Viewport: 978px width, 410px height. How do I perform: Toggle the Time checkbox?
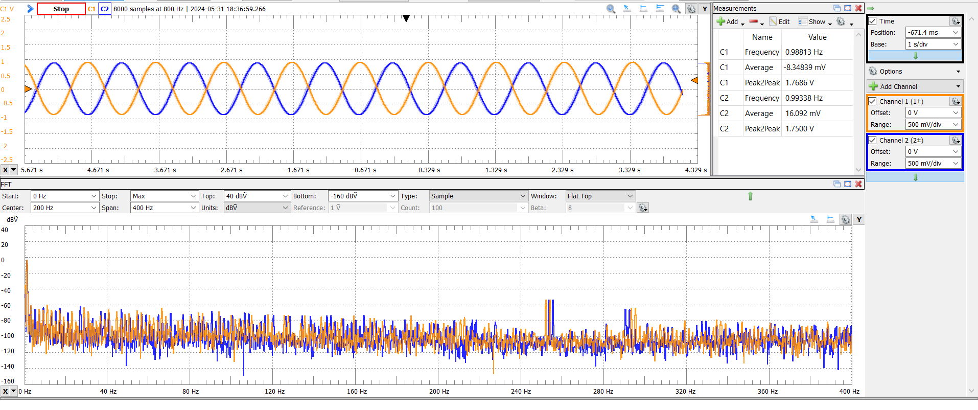click(x=873, y=21)
